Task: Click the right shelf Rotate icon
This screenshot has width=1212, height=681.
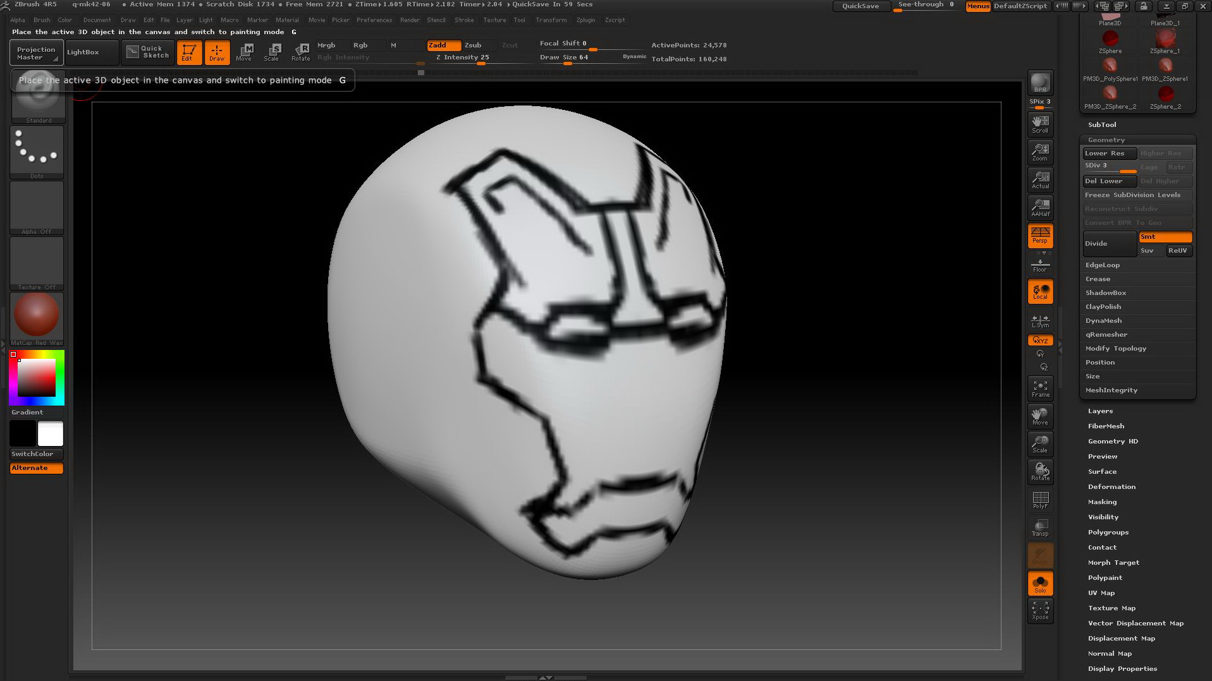Action: (1040, 472)
